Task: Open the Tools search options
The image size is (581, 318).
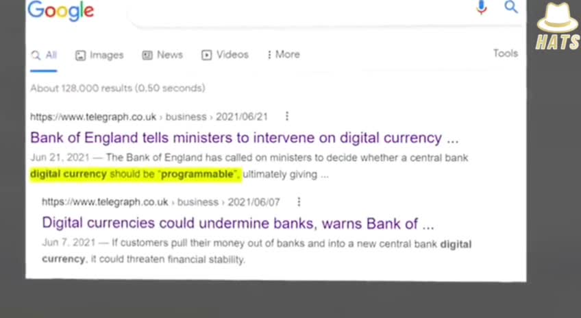Action: 506,53
